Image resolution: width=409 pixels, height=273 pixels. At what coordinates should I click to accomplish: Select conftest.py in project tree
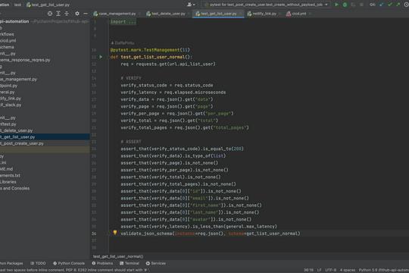(x=8, y=124)
